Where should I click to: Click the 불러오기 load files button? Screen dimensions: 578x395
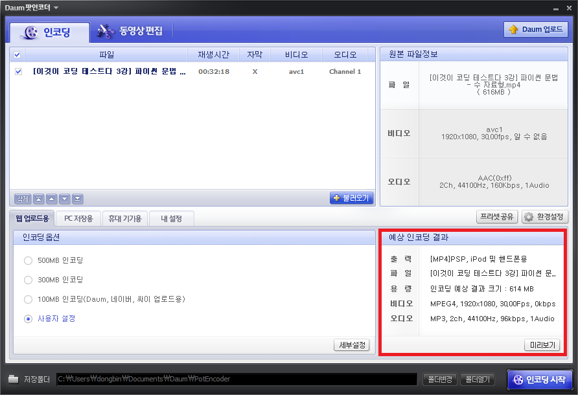(352, 198)
